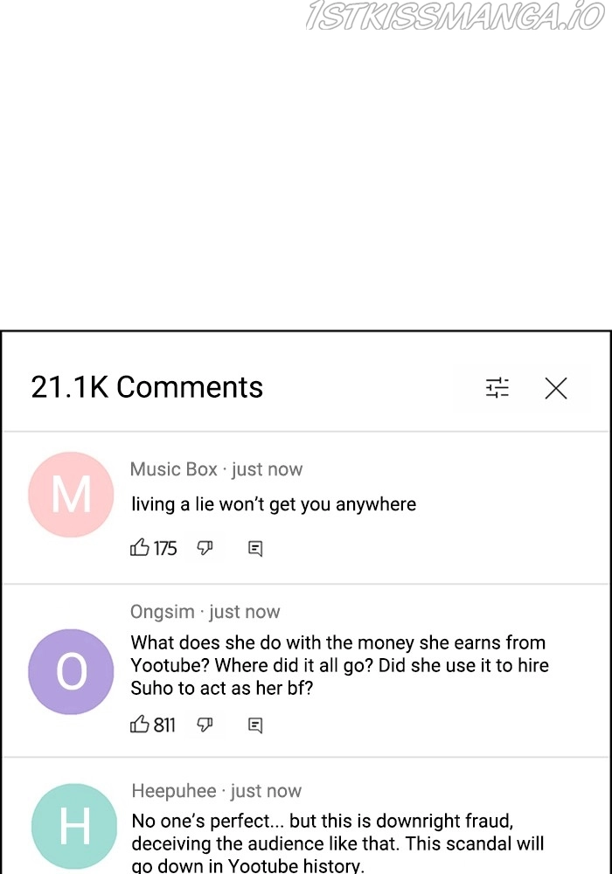Open Ongsim's purple profile avatar
612x874 pixels.
coord(72,671)
